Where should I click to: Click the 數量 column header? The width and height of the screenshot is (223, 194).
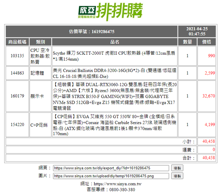click(x=187, y=42)
